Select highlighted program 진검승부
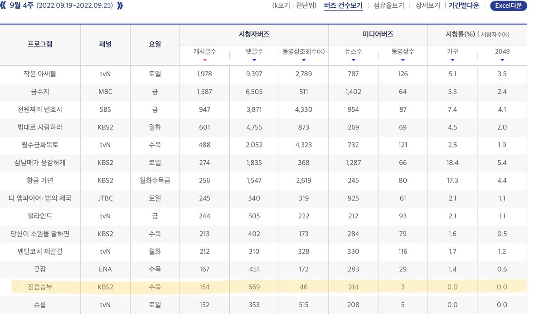 pyautogui.click(x=40, y=287)
